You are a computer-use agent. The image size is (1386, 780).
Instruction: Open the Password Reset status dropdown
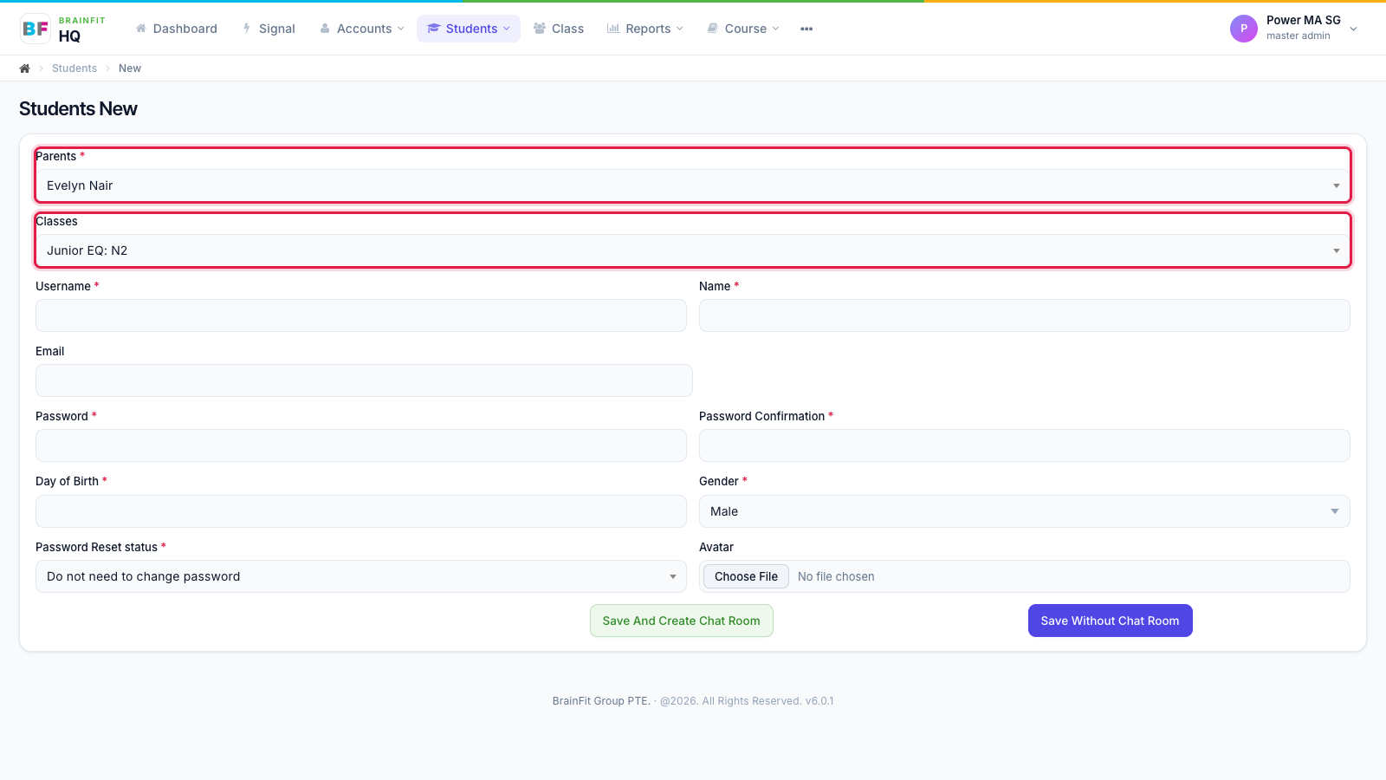coord(361,576)
